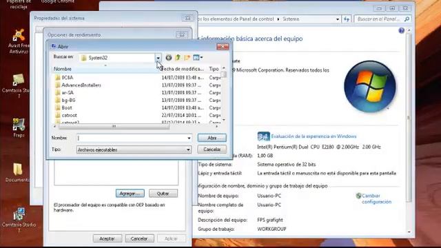Open the Tipo Archivos ejecutables dropdown
Screen dimensions: 441x248
[188, 150]
